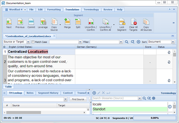Add a new term with plus icon
The width and height of the screenshot is (179, 123).
(94, 93)
